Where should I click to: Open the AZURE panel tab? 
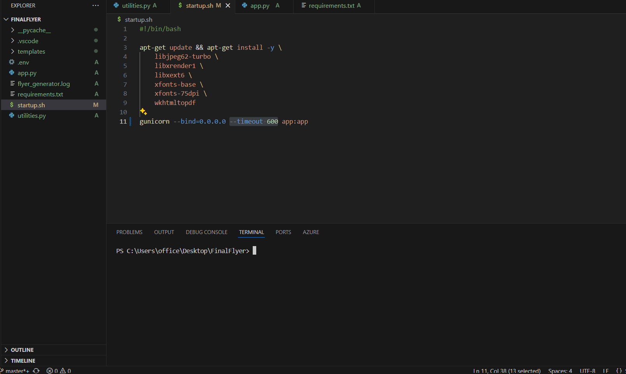(x=311, y=232)
